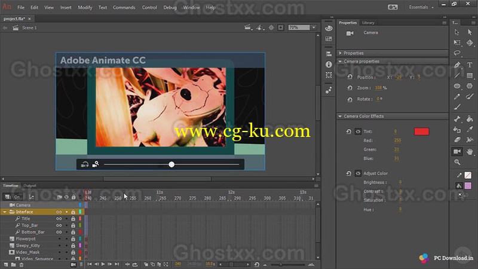This screenshot has width=478, height=269.
Task: Toggle lock on Bottom_Bar layer
Action: 73,232
